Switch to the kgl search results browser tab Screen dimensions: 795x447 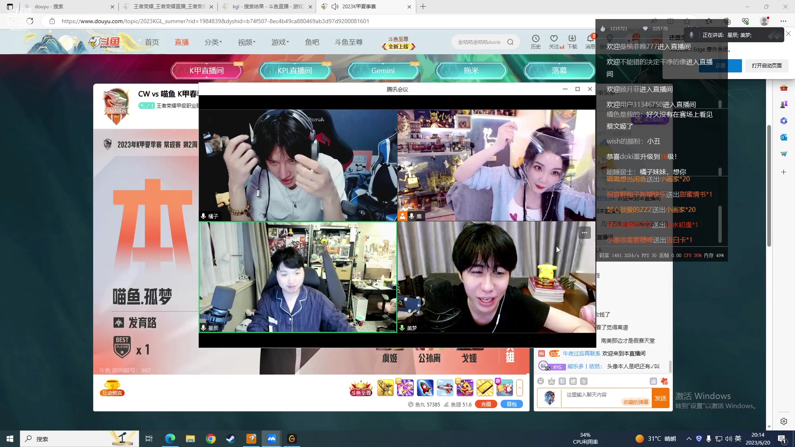(x=267, y=7)
